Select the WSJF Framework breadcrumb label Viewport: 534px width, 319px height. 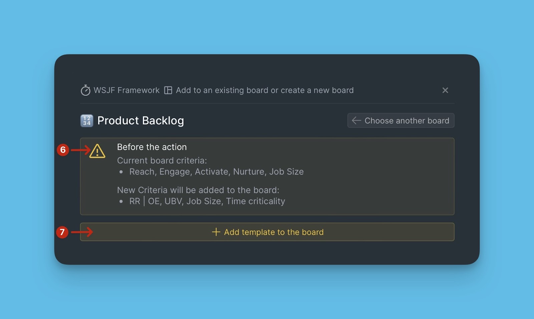[x=126, y=90]
